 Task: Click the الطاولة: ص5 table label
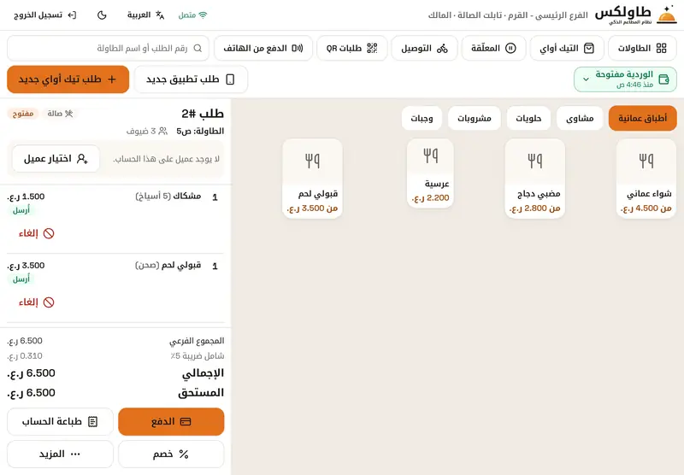[200, 132]
